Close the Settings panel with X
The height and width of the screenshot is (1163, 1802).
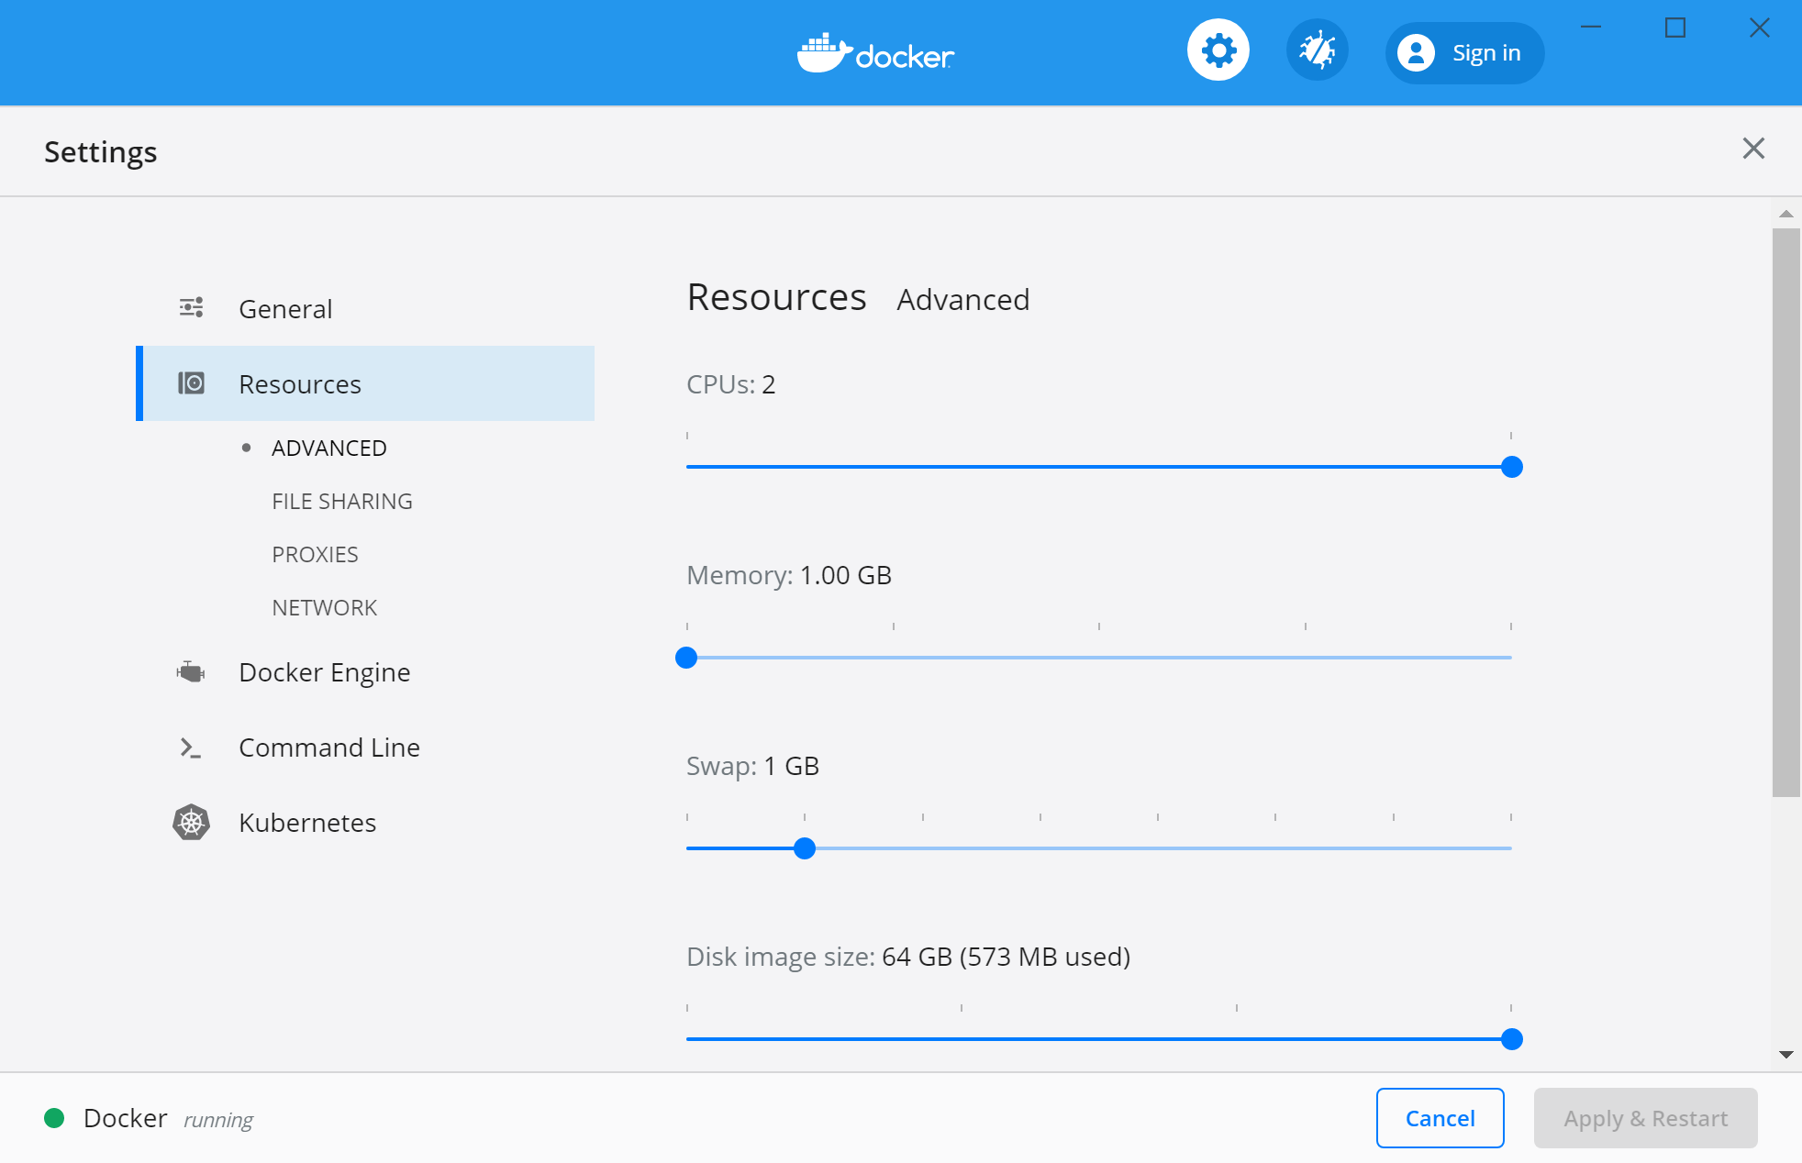[x=1753, y=149]
